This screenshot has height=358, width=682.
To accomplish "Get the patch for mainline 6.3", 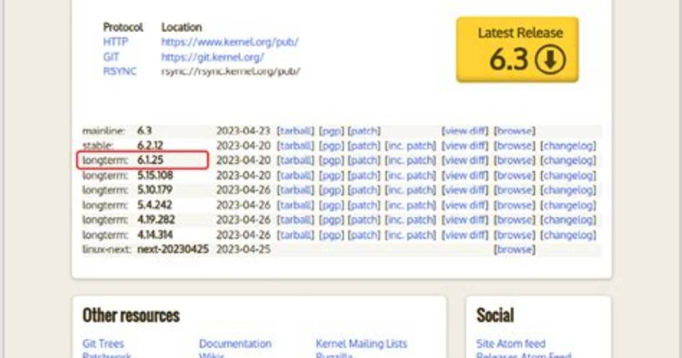I will [364, 131].
